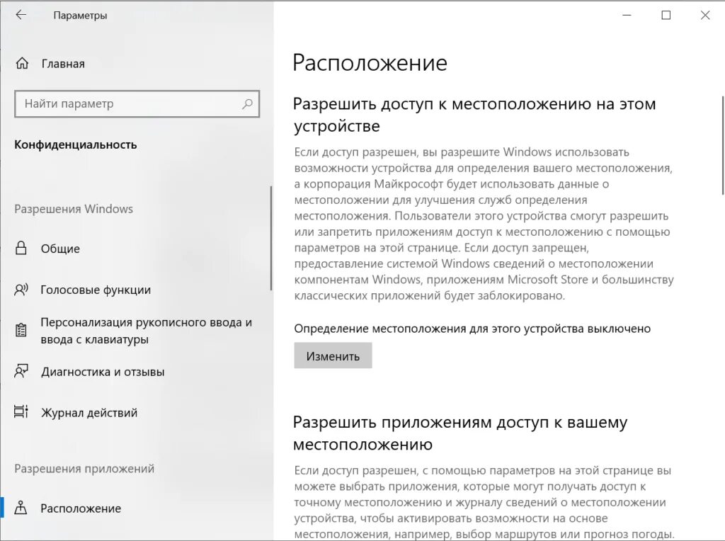Go to Диагностика и отзывы
725x541 pixels.
[x=103, y=372]
